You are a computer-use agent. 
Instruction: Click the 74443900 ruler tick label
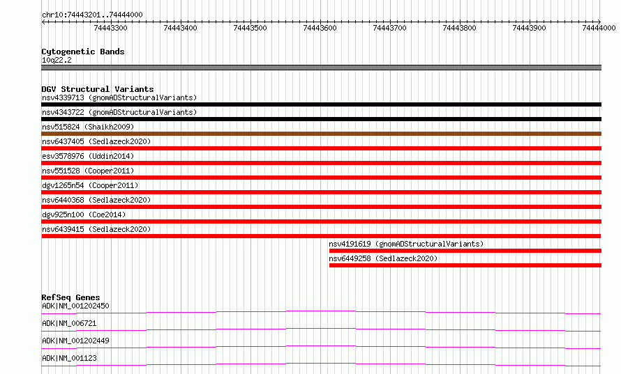click(529, 28)
